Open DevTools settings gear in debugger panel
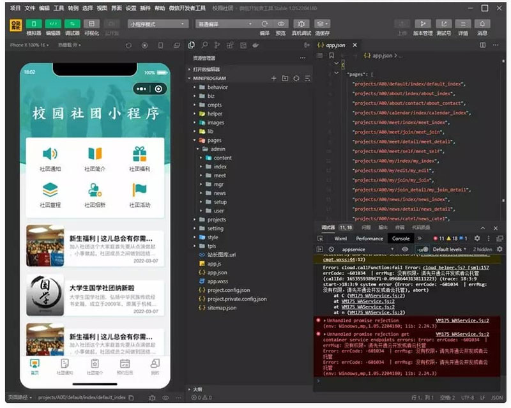The height and width of the screenshot is (408, 511). (x=477, y=238)
